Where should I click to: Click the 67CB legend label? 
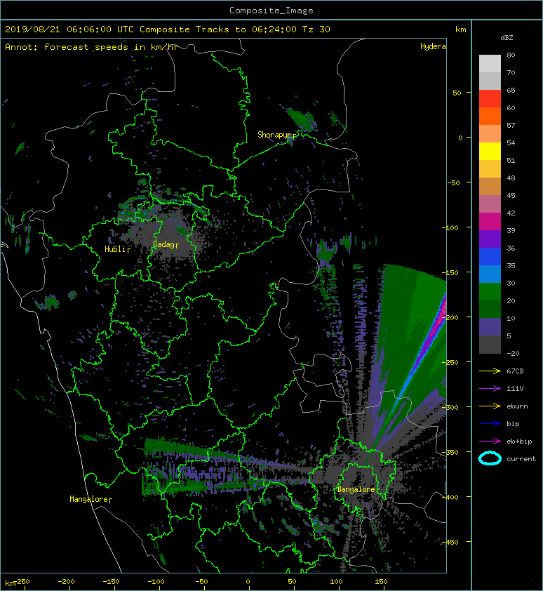[x=515, y=371]
